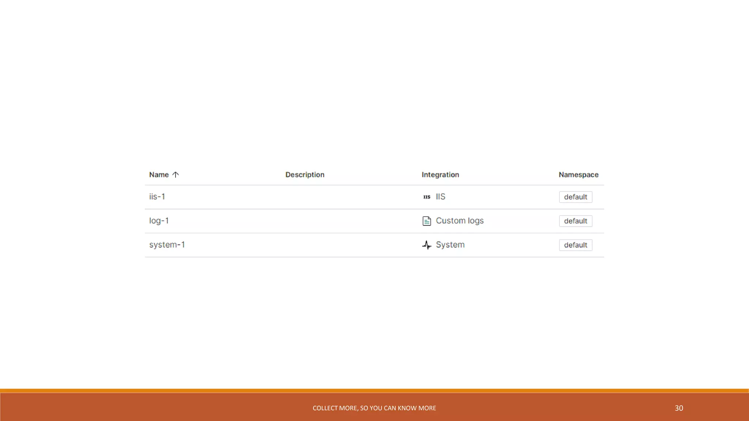The image size is (749, 421).
Task: Click the default badge in the system-1 row
Action: point(575,245)
